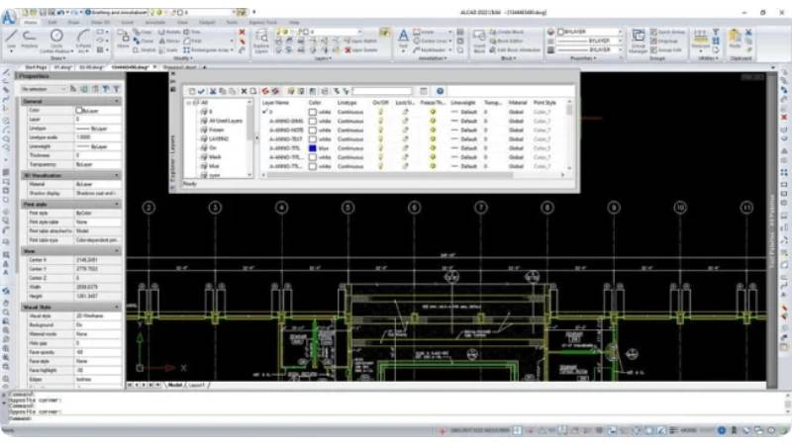The height and width of the screenshot is (445, 792).
Task: Select the Line tool in ribbon
Action: (x=11, y=40)
